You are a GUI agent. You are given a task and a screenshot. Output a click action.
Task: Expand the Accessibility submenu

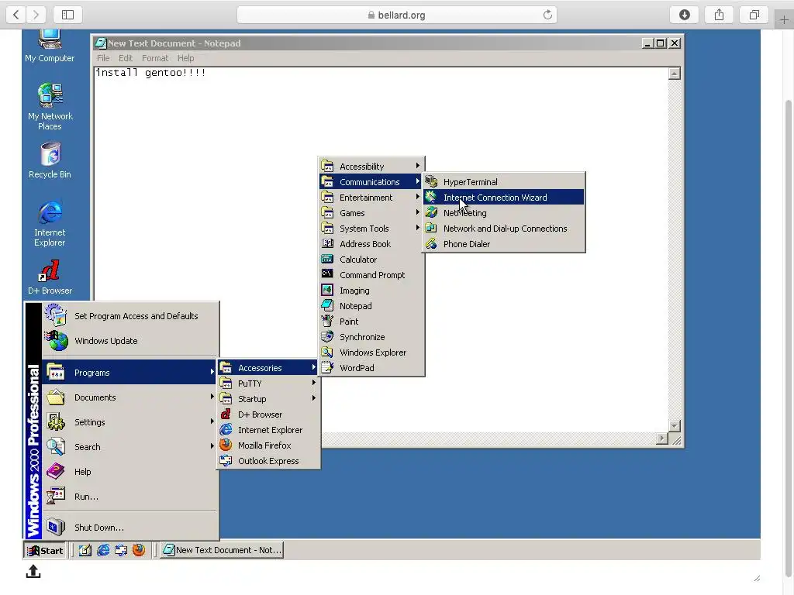click(x=371, y=166)
